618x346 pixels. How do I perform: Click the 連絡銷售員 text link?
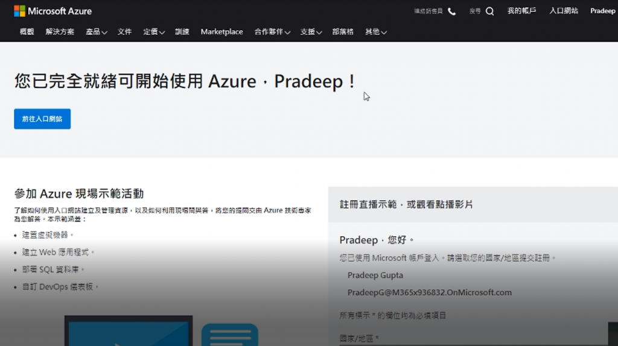428,11
